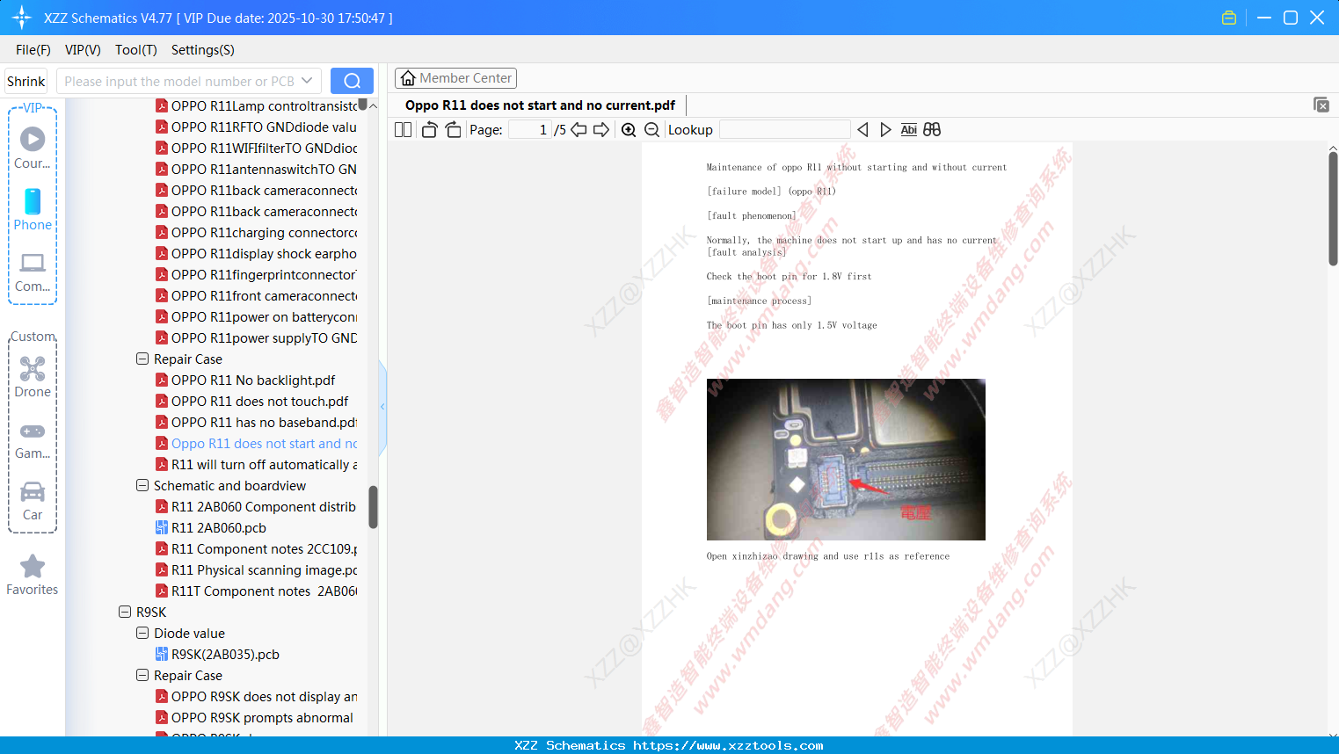Open OPPO R11display shock earphone file

(x=264, y=254)
